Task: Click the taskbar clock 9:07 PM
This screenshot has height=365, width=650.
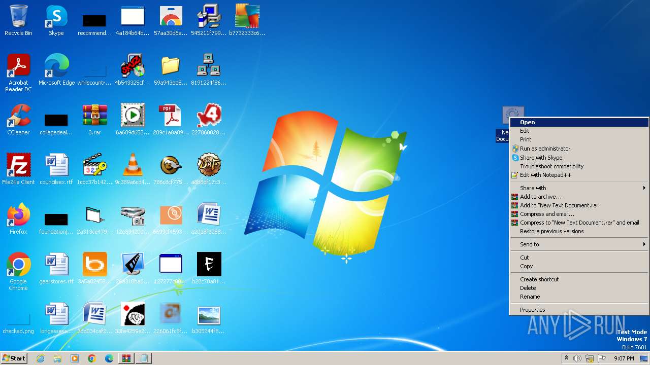Action: click(x=624, y=358)
